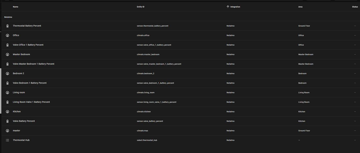Viewport: 360px width, 153px height.
Task: Click Ground Floor area in Thermostat Battery row
Action: [304, 26]
